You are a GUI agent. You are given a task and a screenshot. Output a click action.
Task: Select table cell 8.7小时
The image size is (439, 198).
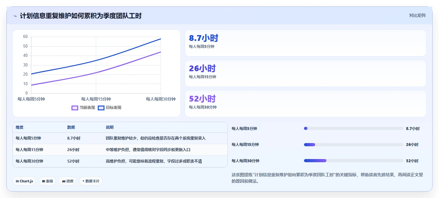tap(74, 138)
